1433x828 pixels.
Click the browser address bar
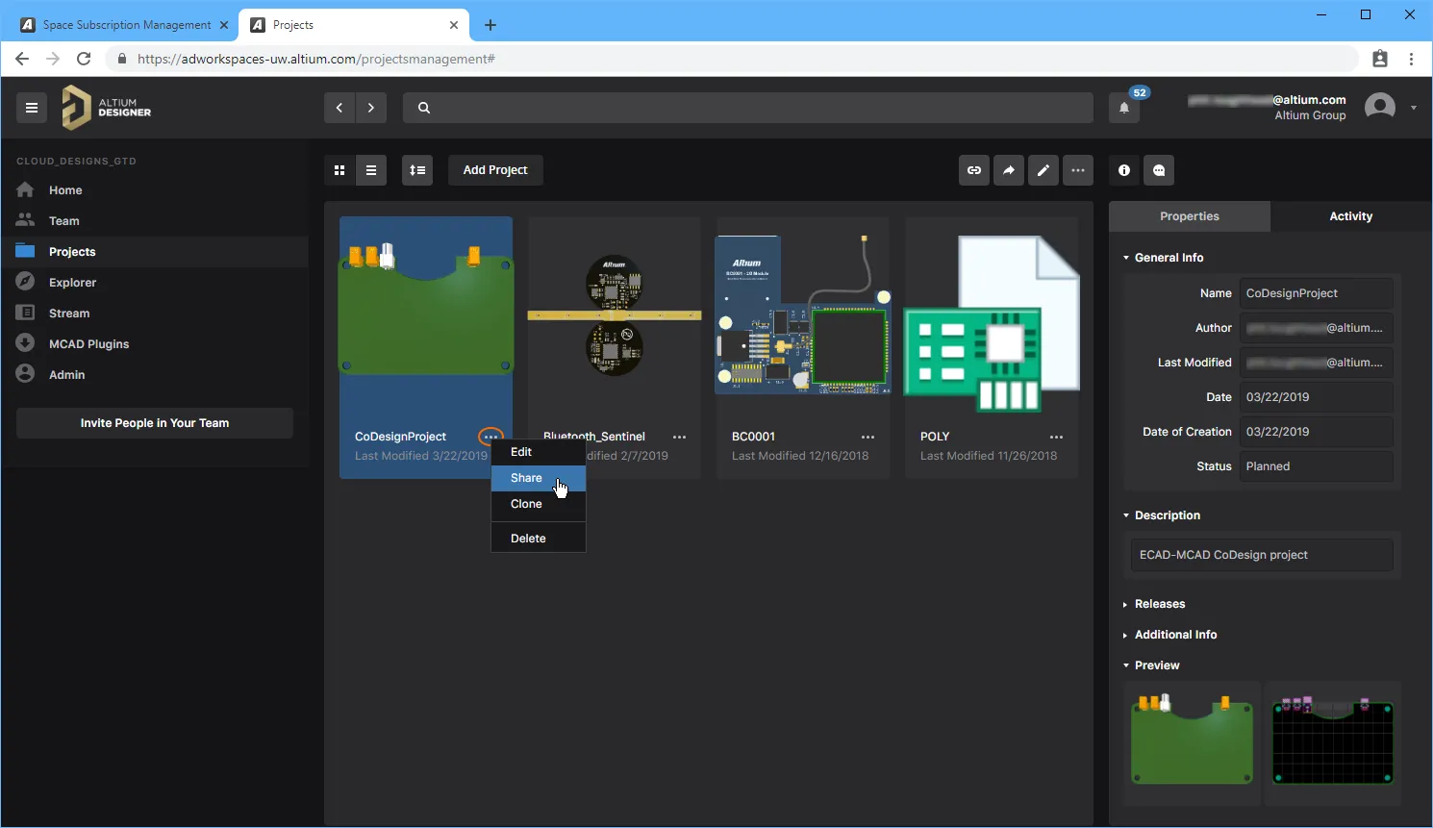click(734, 59)
